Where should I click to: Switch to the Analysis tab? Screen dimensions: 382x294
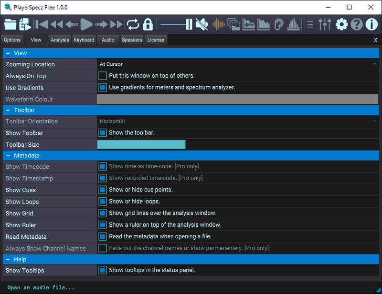point(60,40)
